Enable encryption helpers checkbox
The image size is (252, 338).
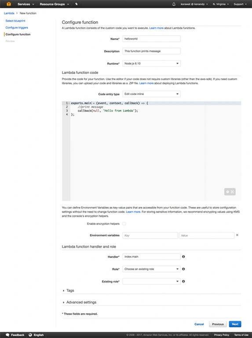124,224
